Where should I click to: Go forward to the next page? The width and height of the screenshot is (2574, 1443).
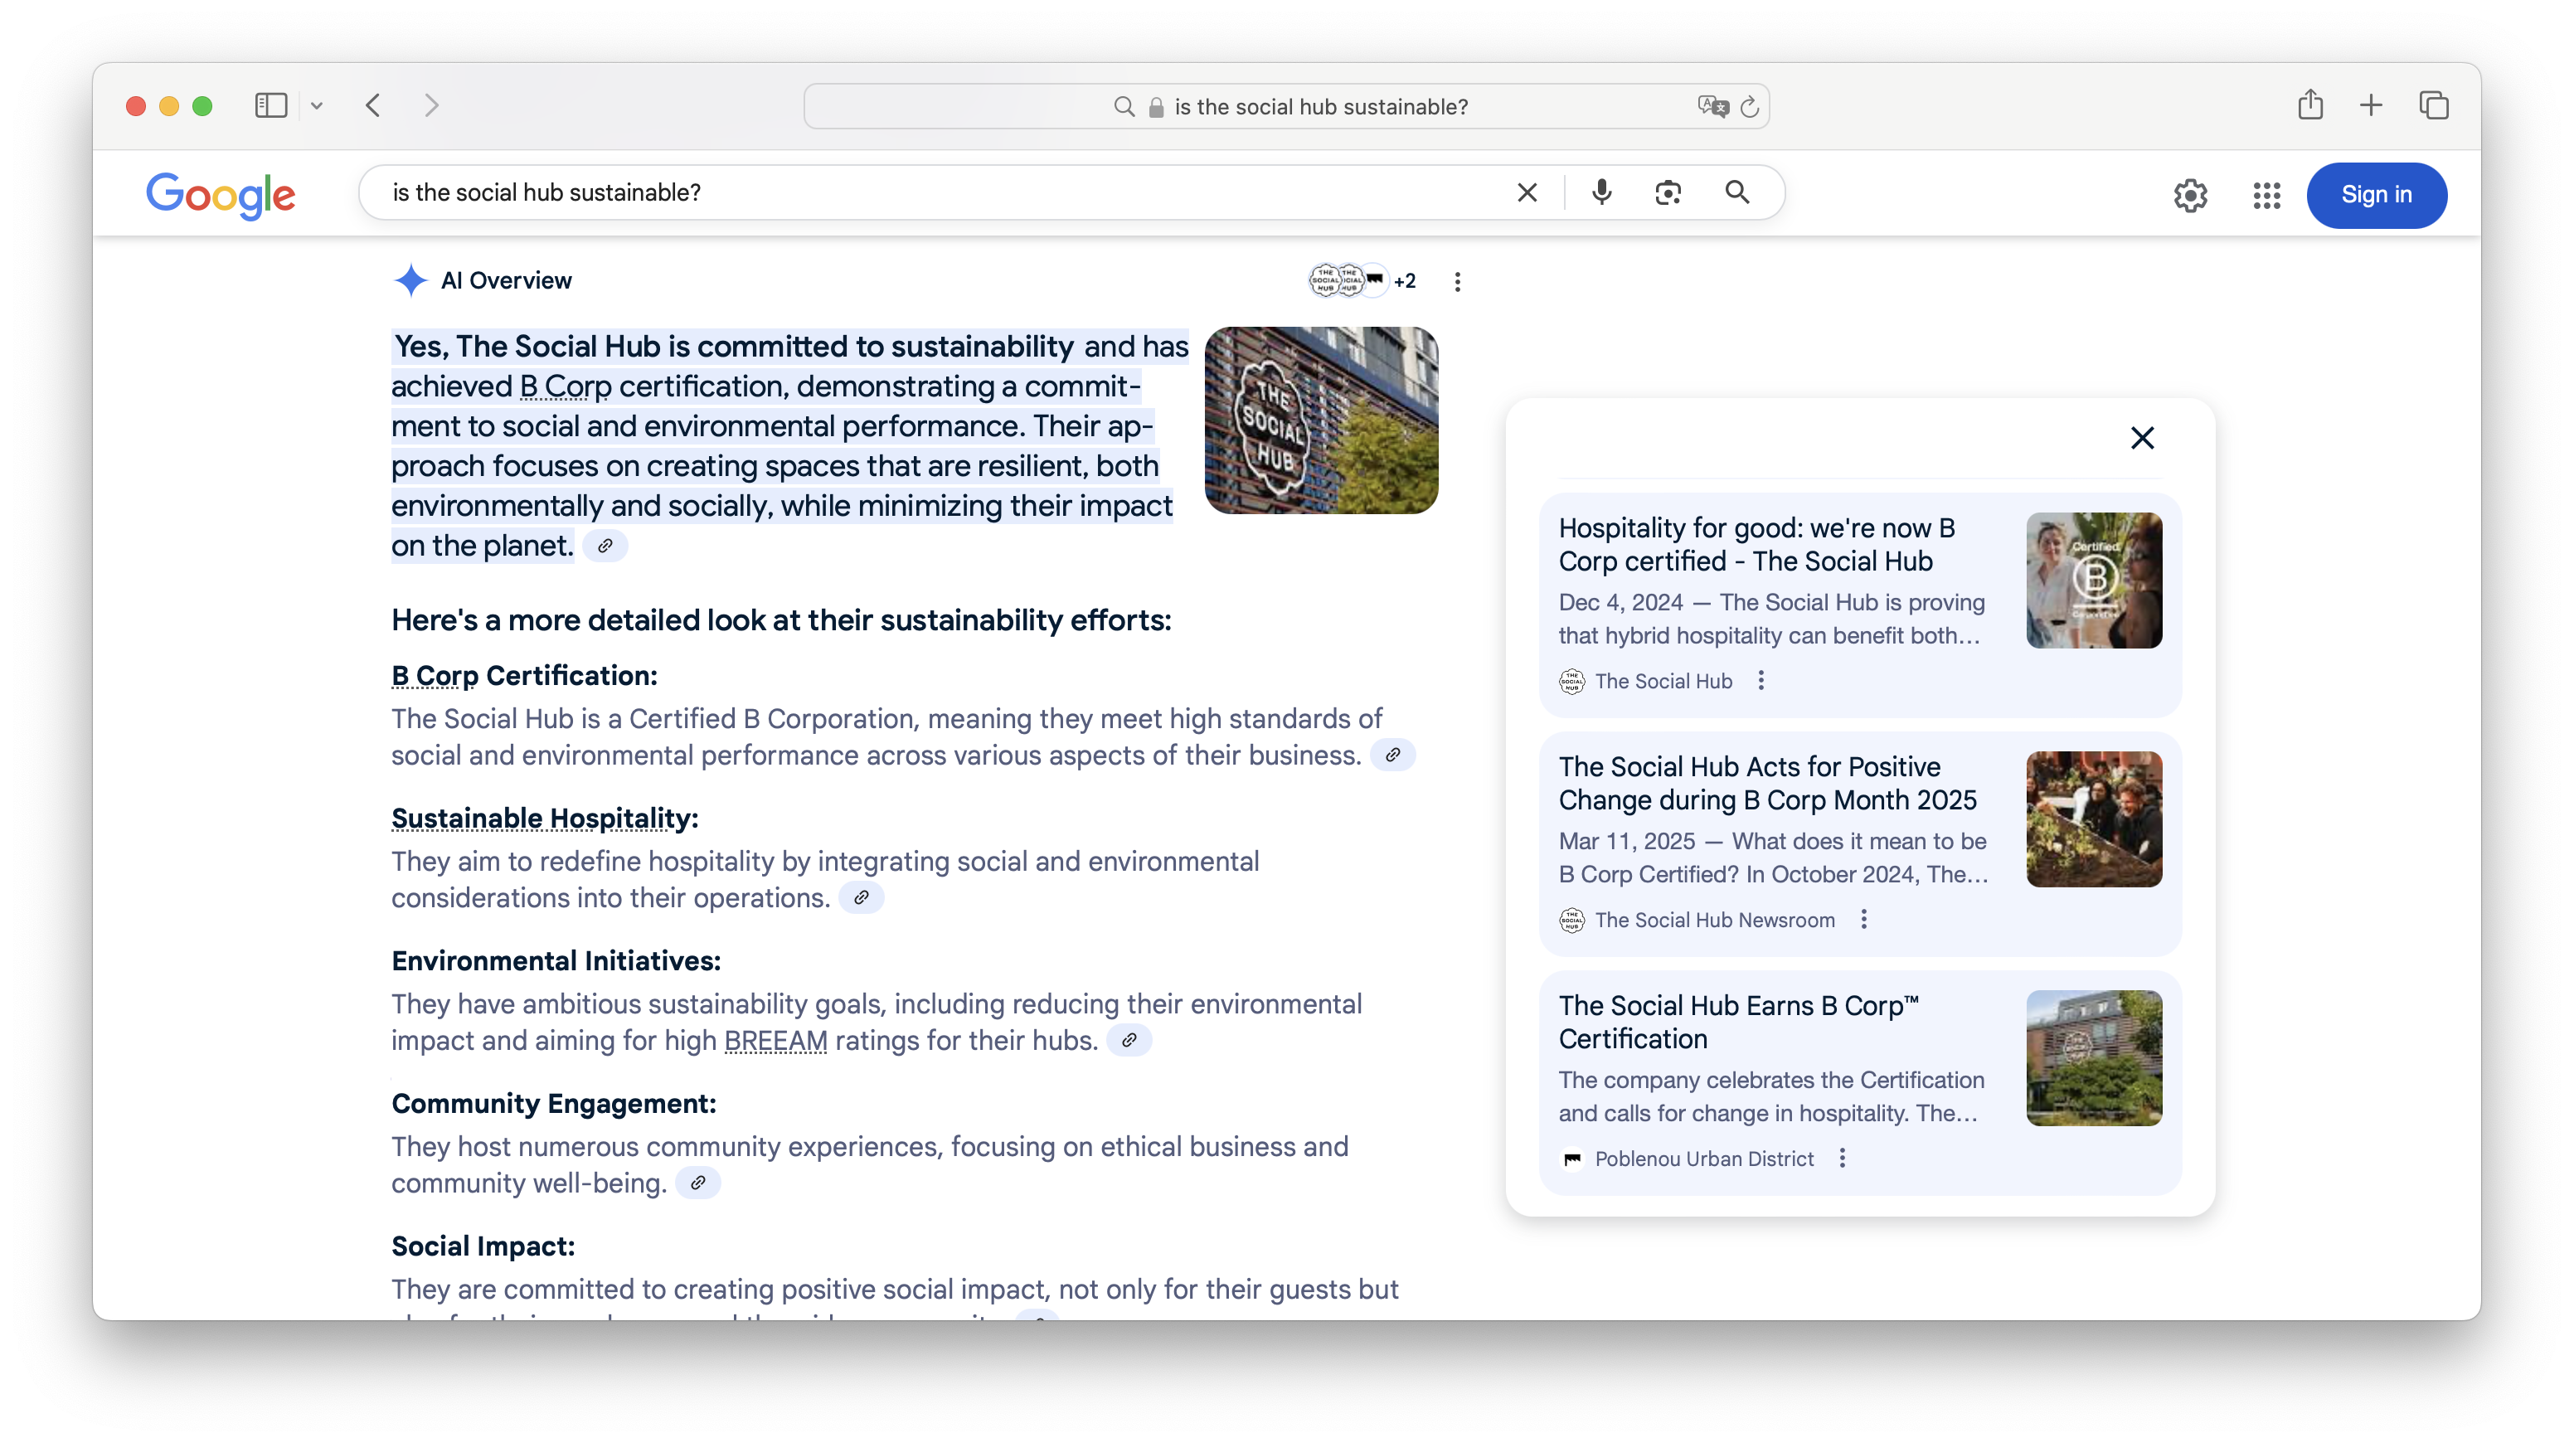tap(430, 106)
